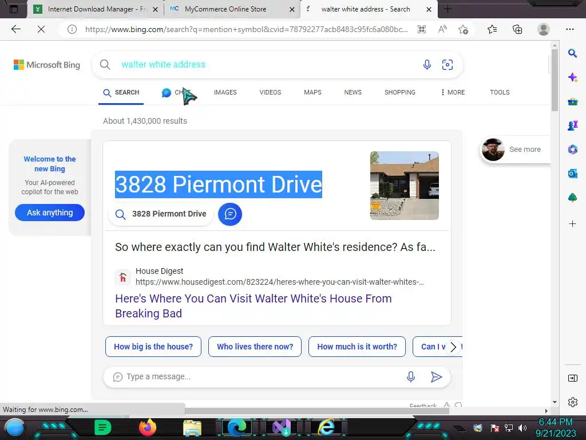Viewport: 586px width, 440px height.
Task: Click the browser address bar URL
Action: point(247,29)
